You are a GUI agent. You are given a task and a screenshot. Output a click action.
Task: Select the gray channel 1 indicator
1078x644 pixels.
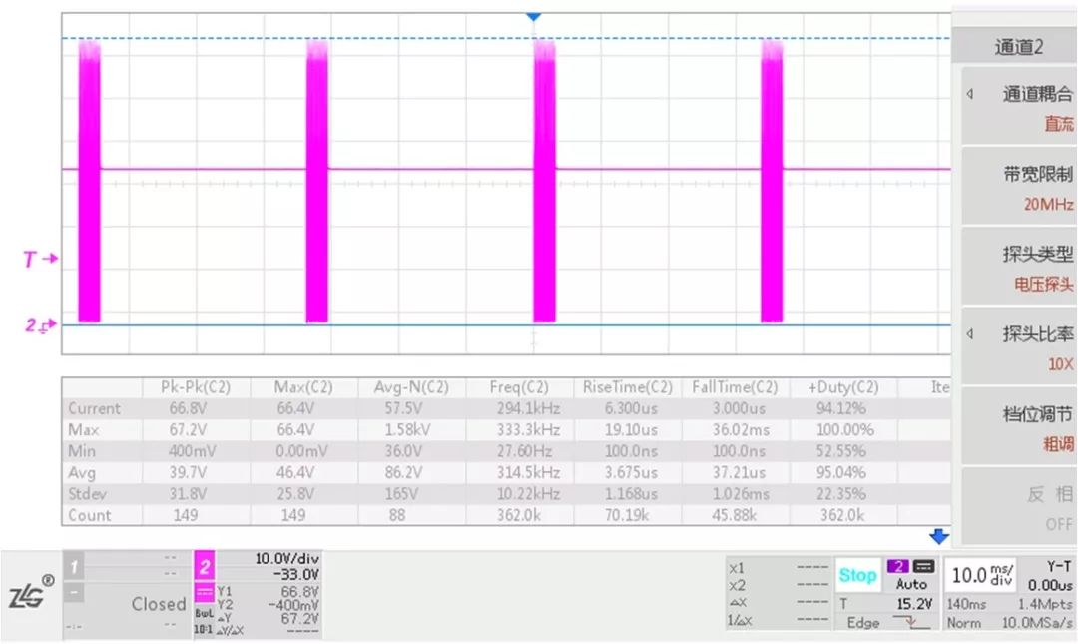(73, 568)
